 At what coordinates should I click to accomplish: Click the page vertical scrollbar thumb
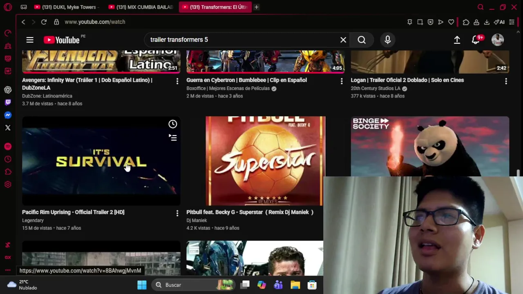tap(518, 173)
